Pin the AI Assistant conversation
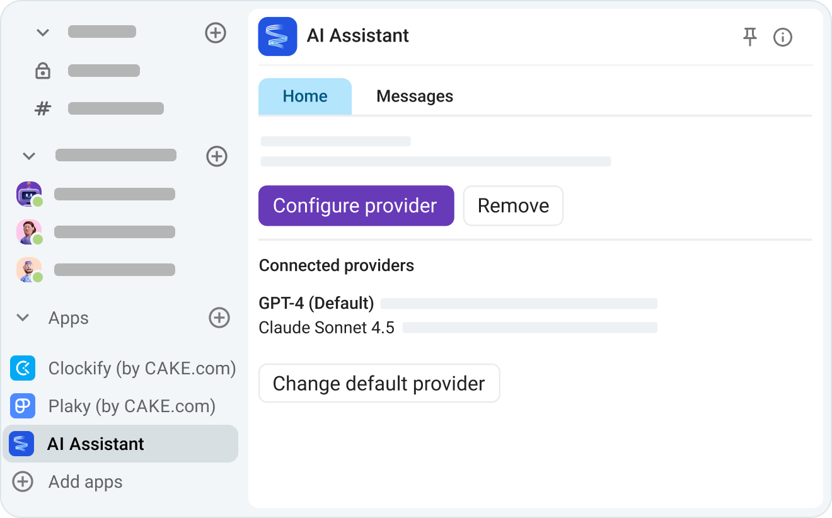 pyautogui.click(x=750, y=37)
